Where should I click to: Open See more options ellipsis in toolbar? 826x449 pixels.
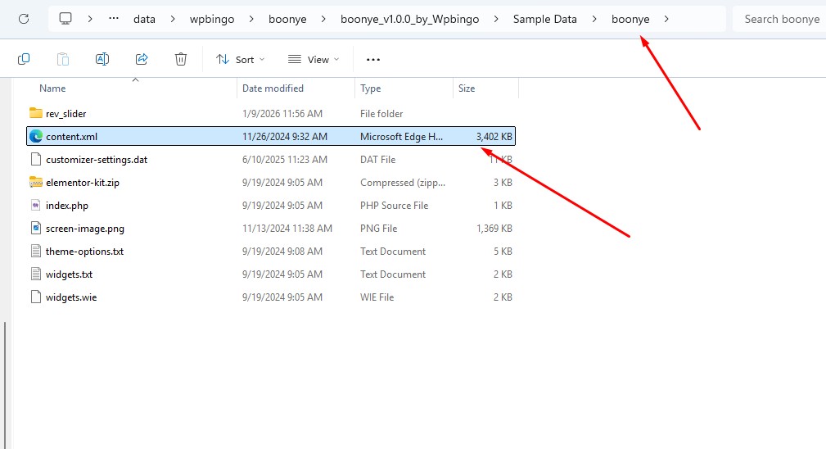pos(373,59)
